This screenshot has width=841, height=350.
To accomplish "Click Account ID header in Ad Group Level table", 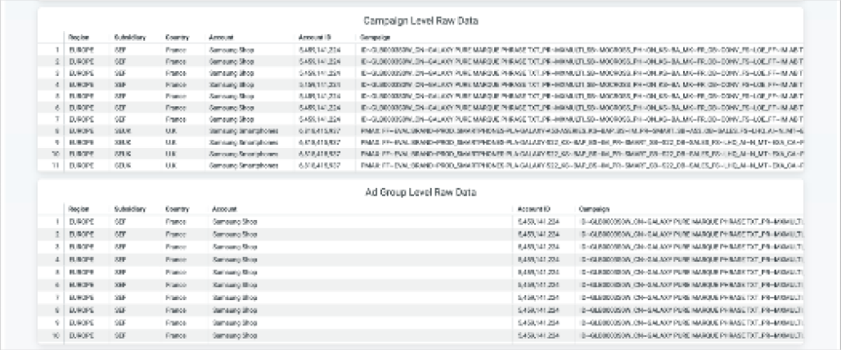I will [534, 209].
